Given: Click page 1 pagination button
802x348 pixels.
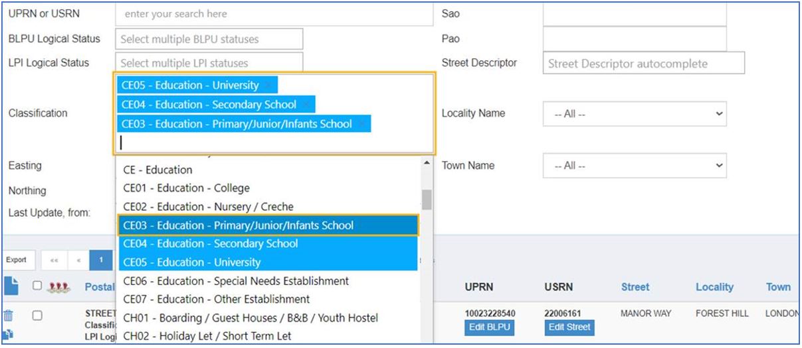Looking at the screenshot, I should pyautogui.click(x=102, y=260).
